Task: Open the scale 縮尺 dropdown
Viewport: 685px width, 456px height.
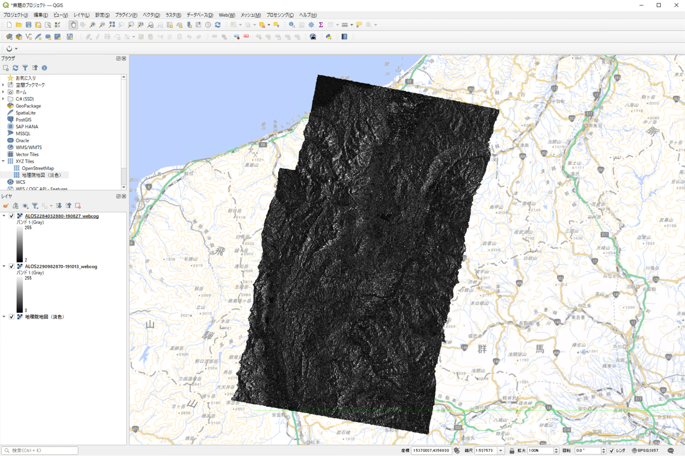Action: [x=501, y=451]
